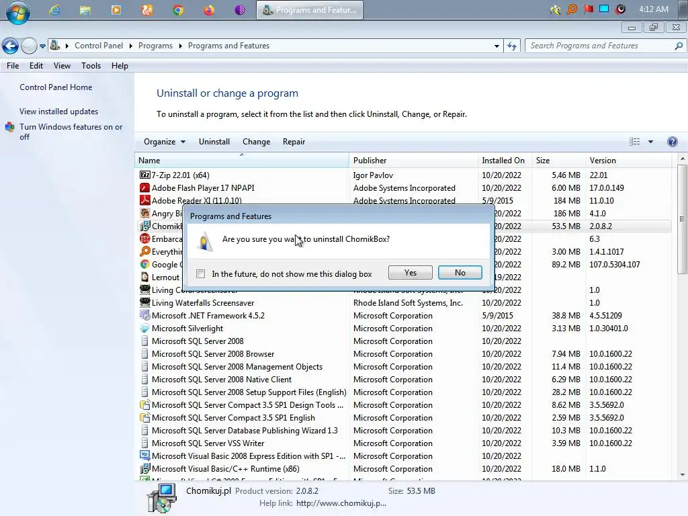Click the red flag tray icon
This screenshot has width=688, height=516.
588,9
